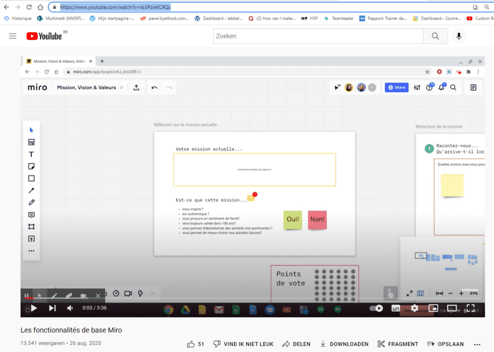Toggle YouTube subtitles button
Viewport: 494px width, 352px height.
pyautogui.click(x=396, y=308)
